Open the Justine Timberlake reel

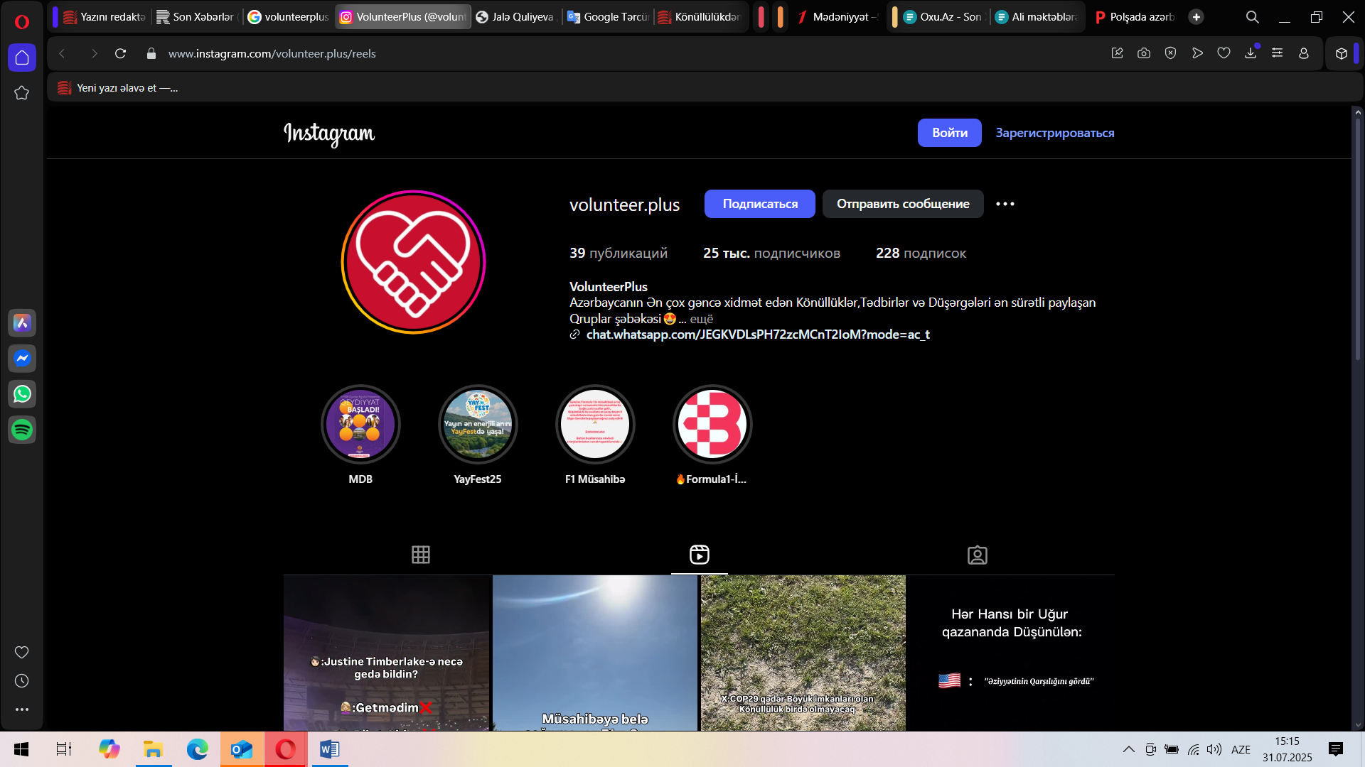387,653
